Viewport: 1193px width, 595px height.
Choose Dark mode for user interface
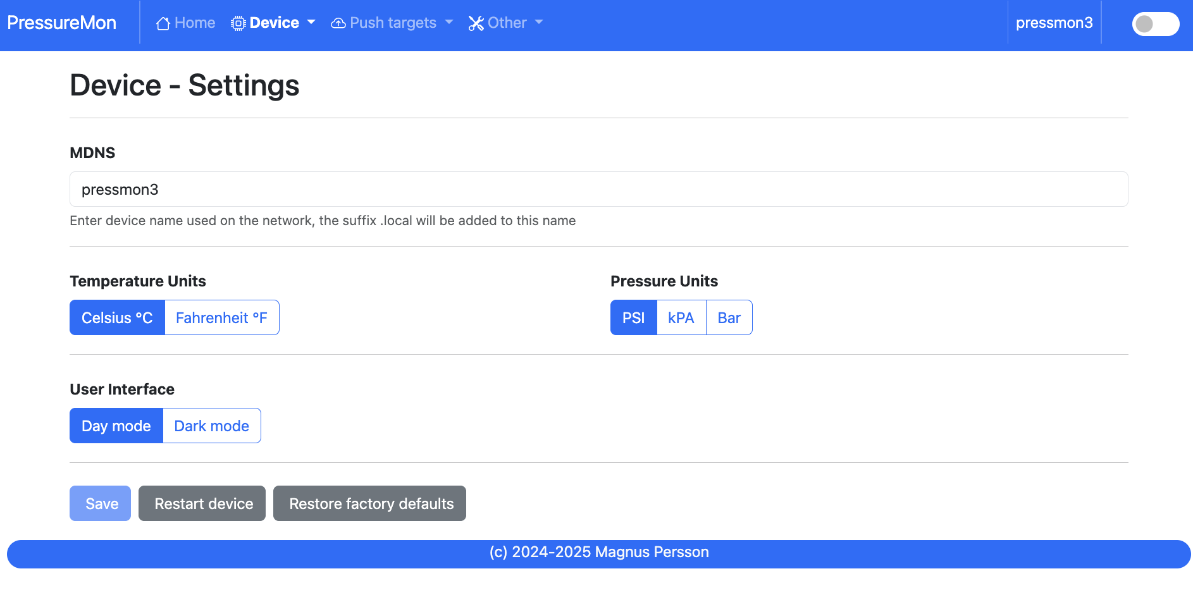click(x=212, y=426)
